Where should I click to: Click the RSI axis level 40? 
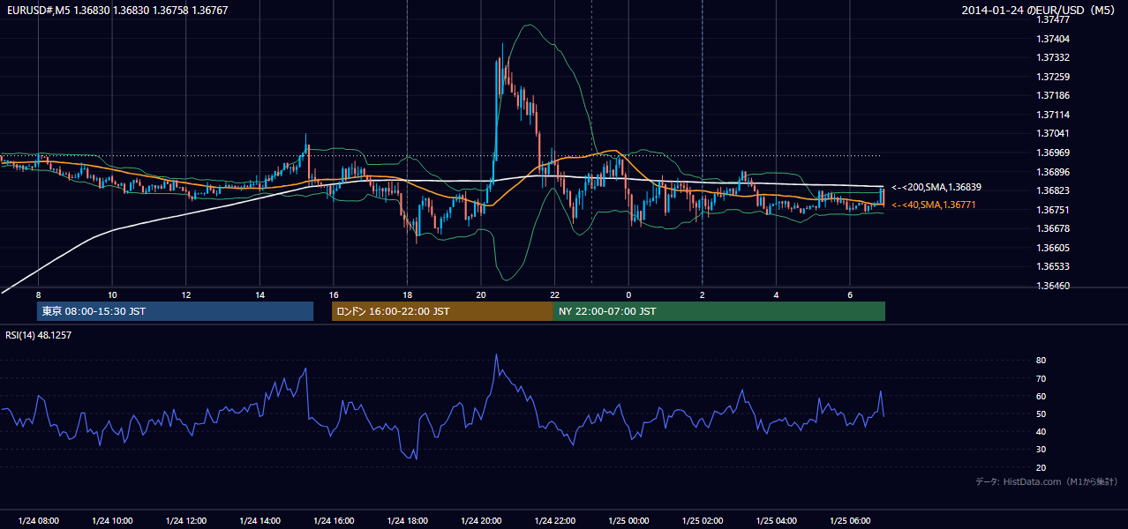[1042, 431]
